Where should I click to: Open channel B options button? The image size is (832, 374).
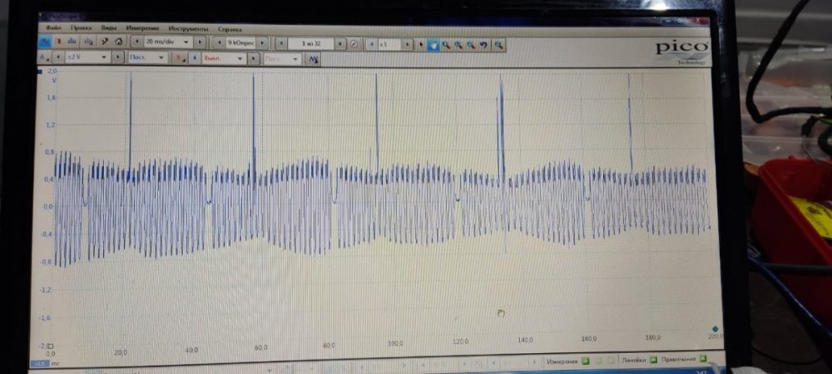(x=180, y=57)
